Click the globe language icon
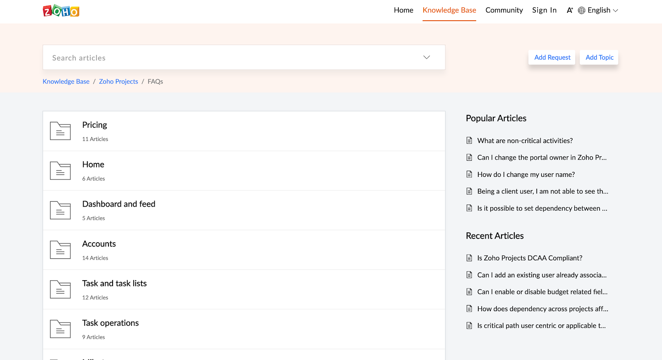Screen dimensions: 662x360 point(581,10)
